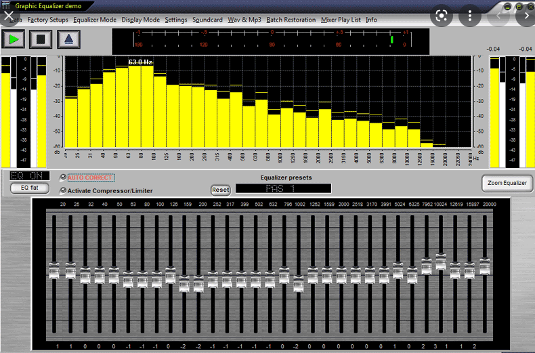Click the 502 Hz equalizer slider knob

255,280
